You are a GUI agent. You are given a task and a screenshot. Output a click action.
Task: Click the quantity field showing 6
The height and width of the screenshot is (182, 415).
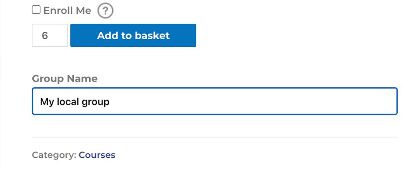point(49,36)
